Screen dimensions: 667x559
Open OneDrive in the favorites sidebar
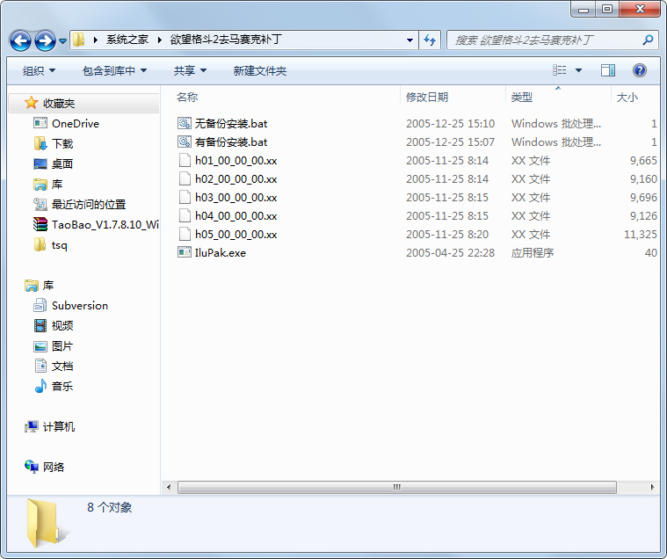[75, 124]
